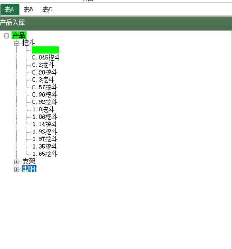Select the 0.57挖斗 item
Image resolution: width=232 pixels, height=249 pixels.
click(45, 87)
